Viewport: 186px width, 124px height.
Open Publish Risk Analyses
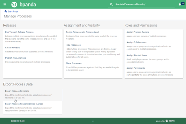(15, 58)
